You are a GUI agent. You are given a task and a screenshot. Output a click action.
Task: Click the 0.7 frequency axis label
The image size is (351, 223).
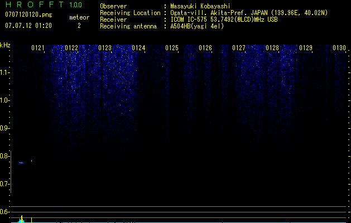[x=4, y=184]
